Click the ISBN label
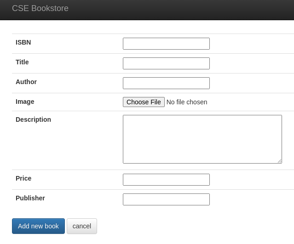The width and height of the screenshot is (294, 244). [x=23, y=42]
